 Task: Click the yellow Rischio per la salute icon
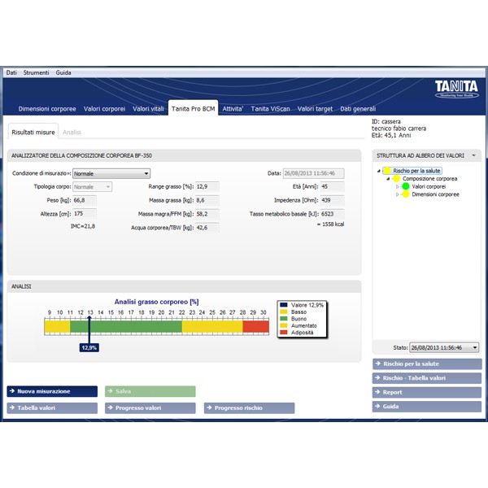tap(388, 171)
